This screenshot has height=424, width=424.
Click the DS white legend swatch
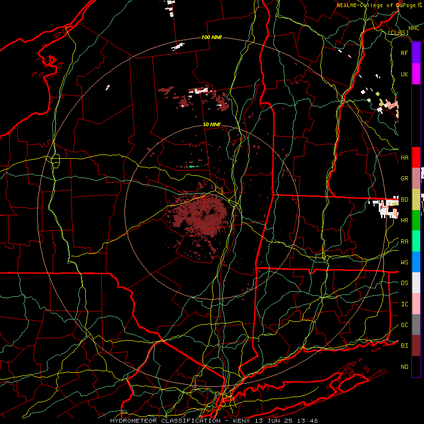416,283
